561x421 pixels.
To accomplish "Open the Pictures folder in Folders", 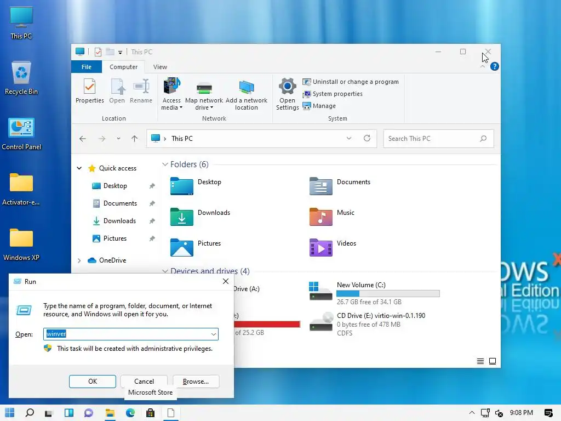I will point(196,247).
